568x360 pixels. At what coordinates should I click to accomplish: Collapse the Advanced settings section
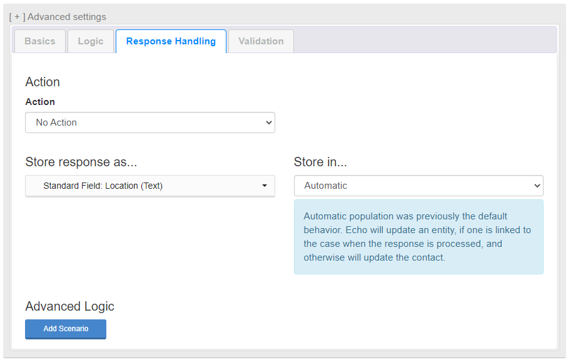pyautogui.click(x=58, y=17)
